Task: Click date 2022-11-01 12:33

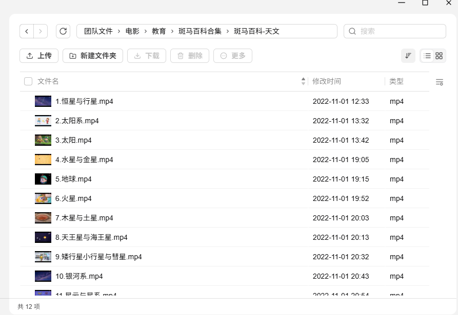Action: (341, 101)
